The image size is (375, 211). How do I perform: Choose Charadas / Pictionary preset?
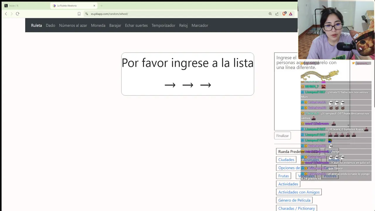296,208
